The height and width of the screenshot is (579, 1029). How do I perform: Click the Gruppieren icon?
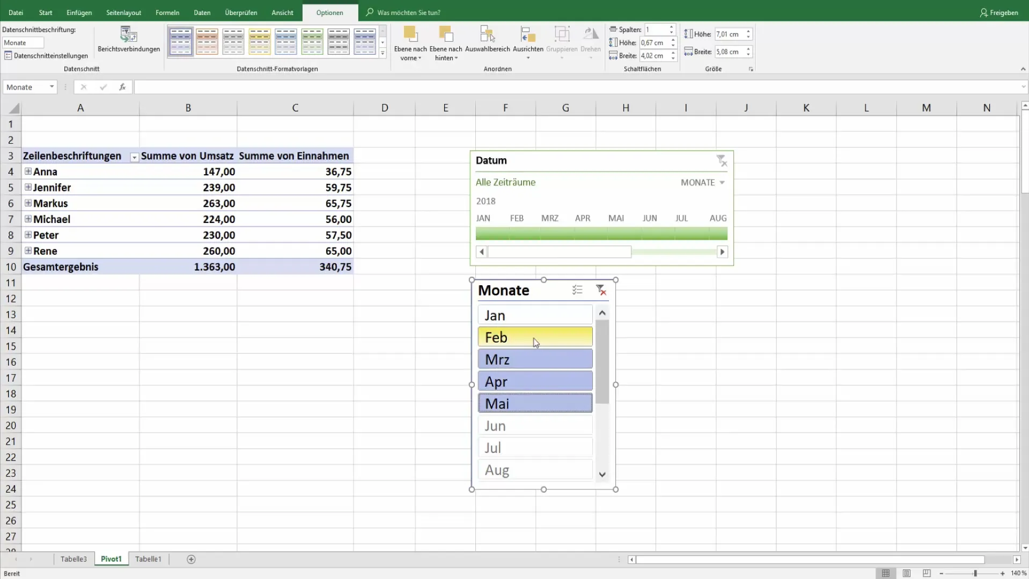562,34
